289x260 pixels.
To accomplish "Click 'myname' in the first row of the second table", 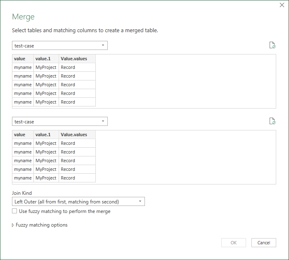I will pyautogui.click(x=23, y=143).
